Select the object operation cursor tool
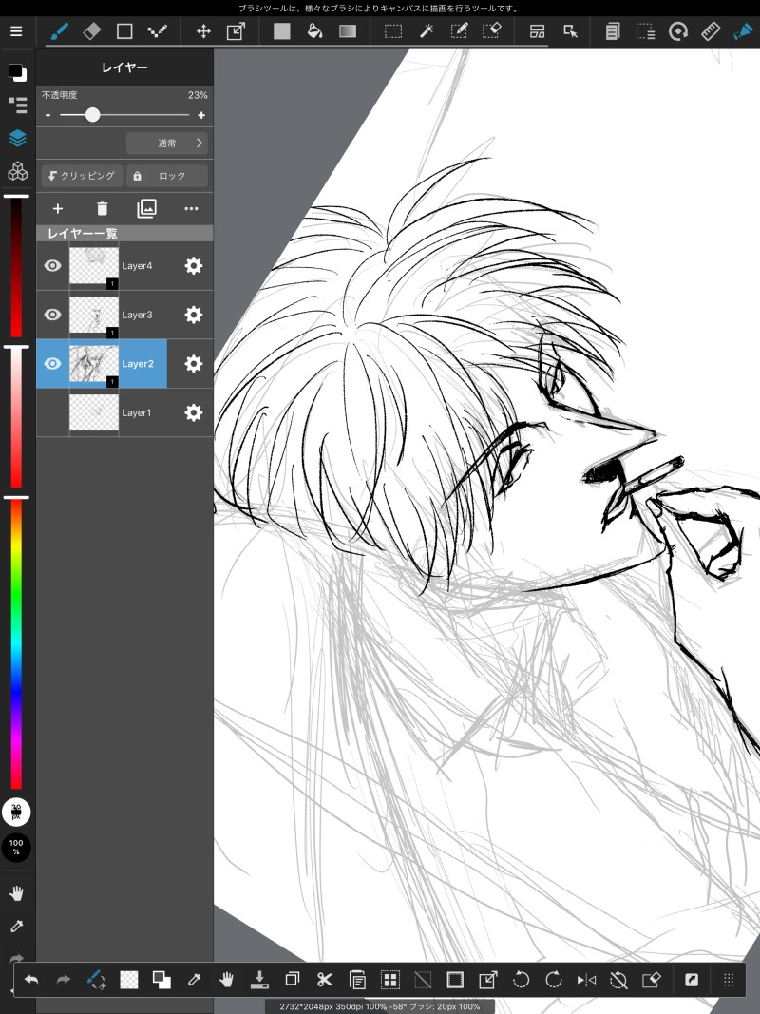Image resolution: width=760 pixels, height=1014 pixels. (x=570, y=31)
